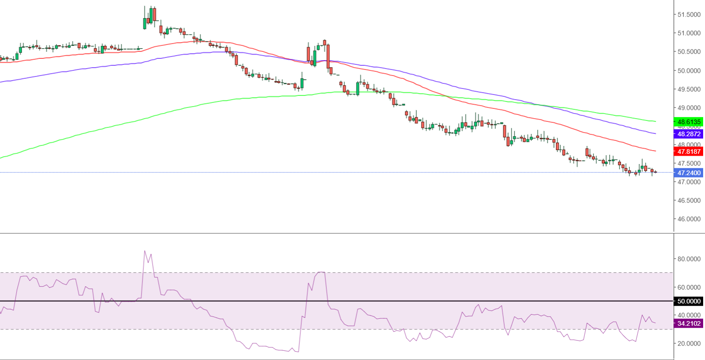Screen dimensions: 705x360
Task: Click the RSI line's highest peak above 80
Action: pos(145,252)
